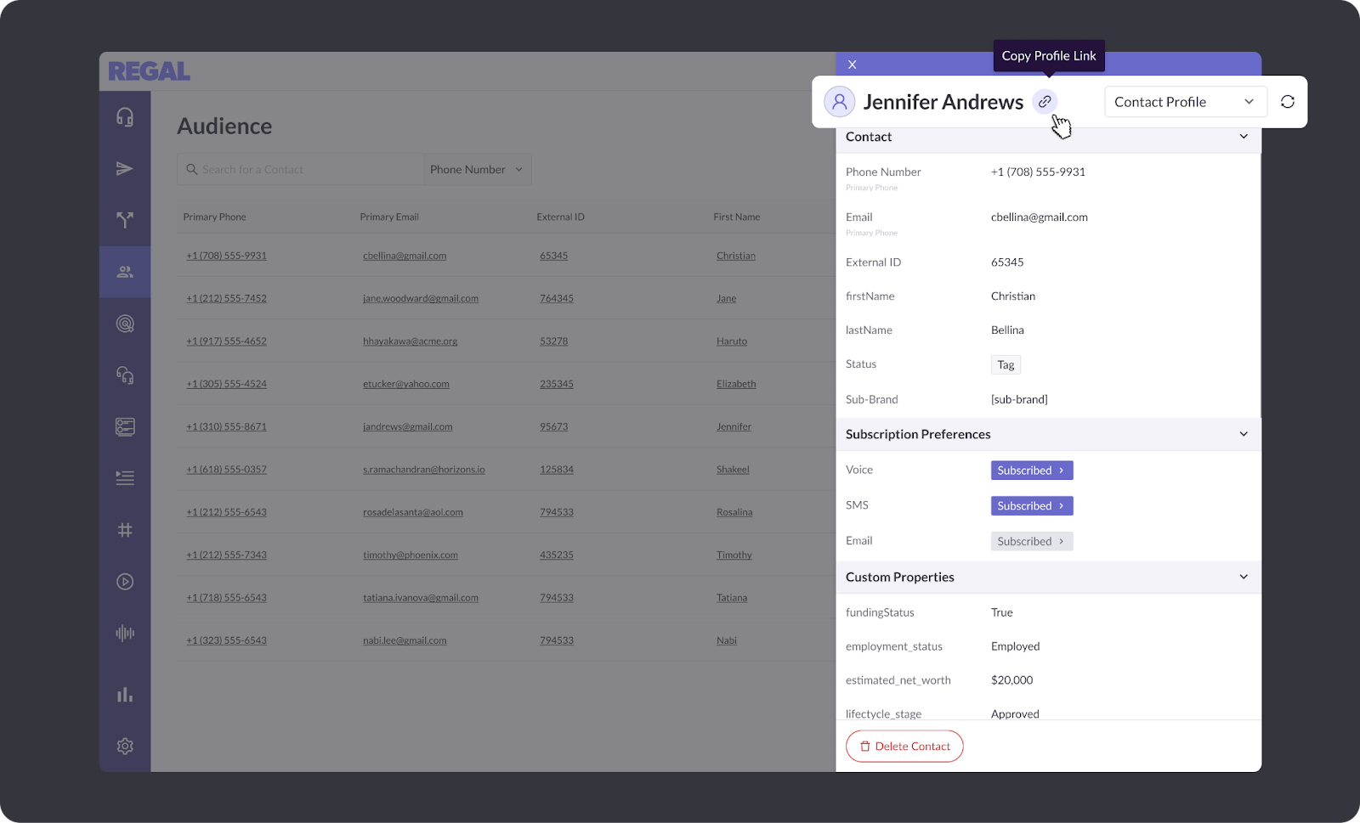Open the settings gear in sidebar
Viewport: 1360px width, 823px height.
[x=125, y=746]
